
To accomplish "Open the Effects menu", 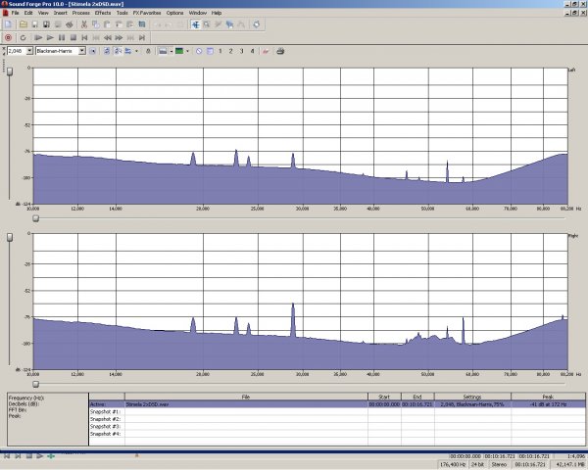I will tap(103, 12).
